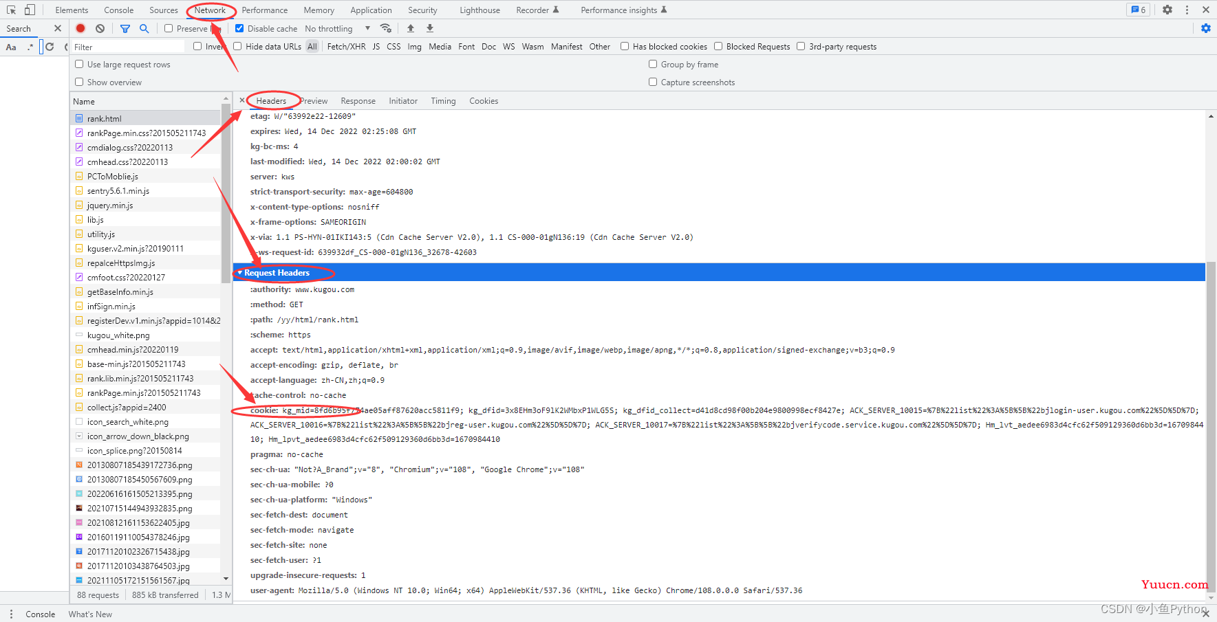Click the Name column header

coord(145,101)
